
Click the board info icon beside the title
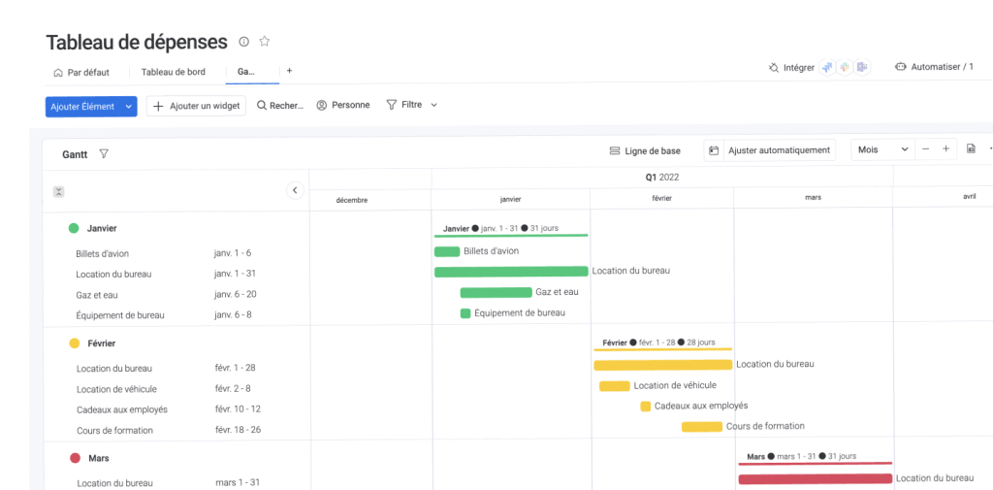(x=243, y=41)
